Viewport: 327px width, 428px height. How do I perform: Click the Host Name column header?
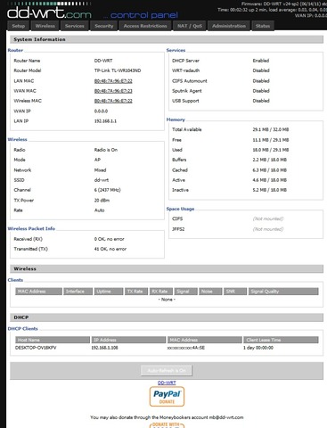(x=53, y=340)
